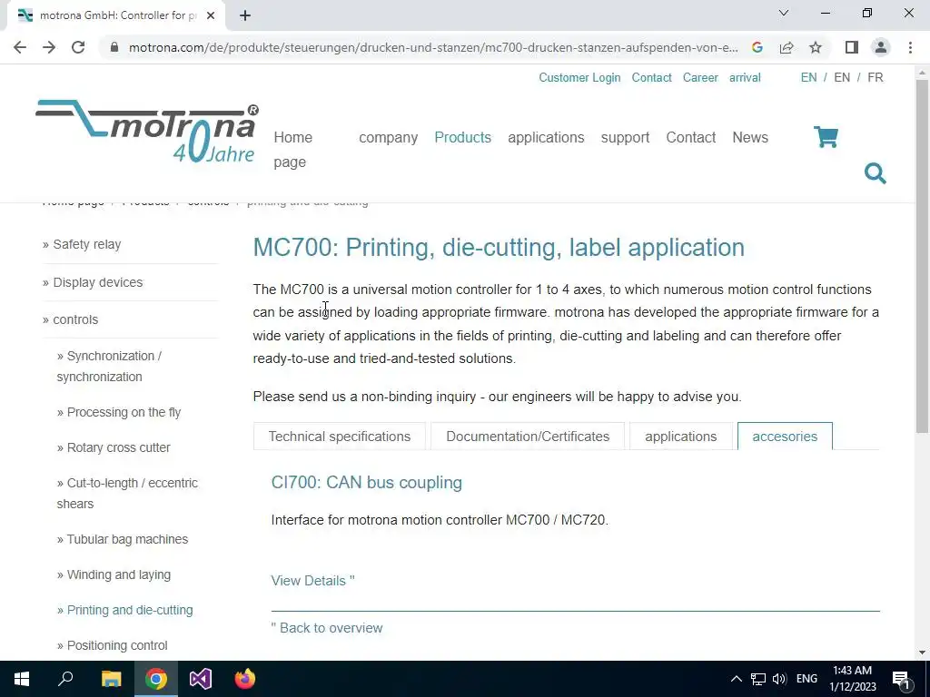Open the News menu item
The image size is (930, 697).
[x=749, y=138]
